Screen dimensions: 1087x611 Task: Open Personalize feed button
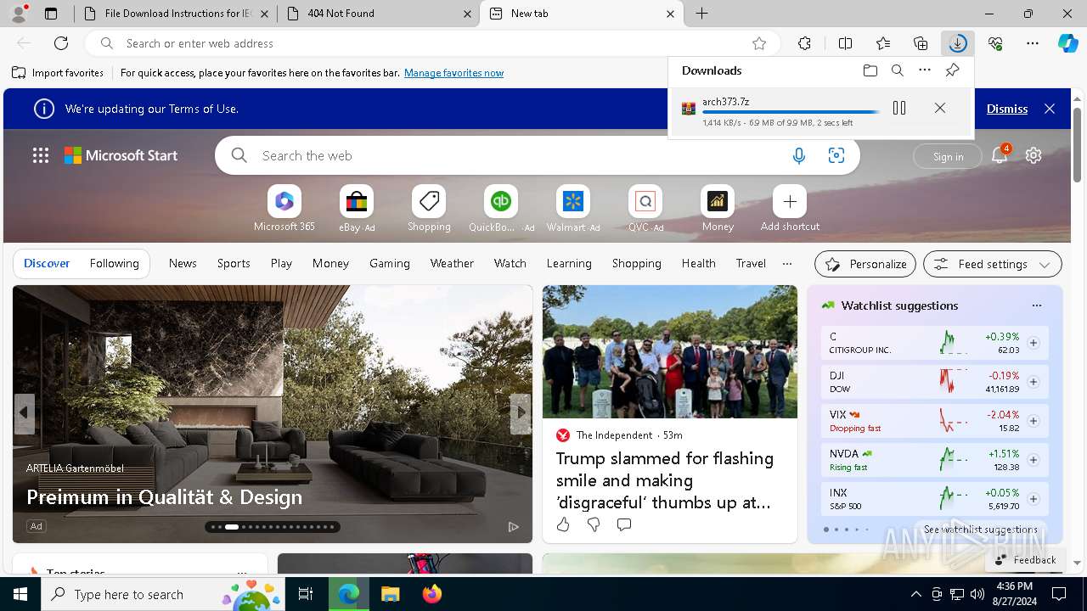point(865,264)
